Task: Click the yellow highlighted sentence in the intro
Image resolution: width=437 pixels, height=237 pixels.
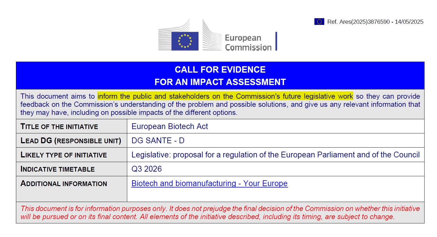Action: point(225,96)
